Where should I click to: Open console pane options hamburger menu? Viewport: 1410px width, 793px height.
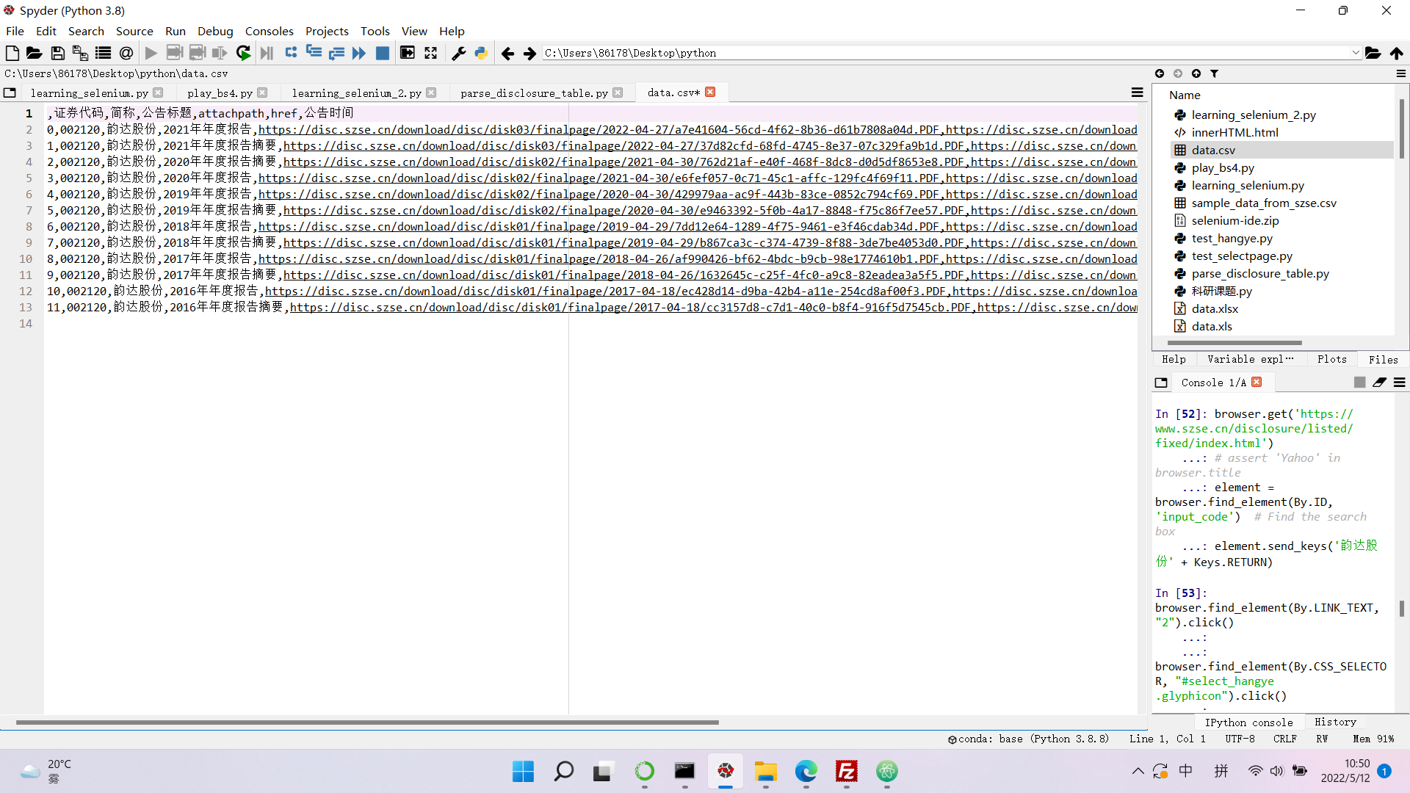pos(1400,383)
